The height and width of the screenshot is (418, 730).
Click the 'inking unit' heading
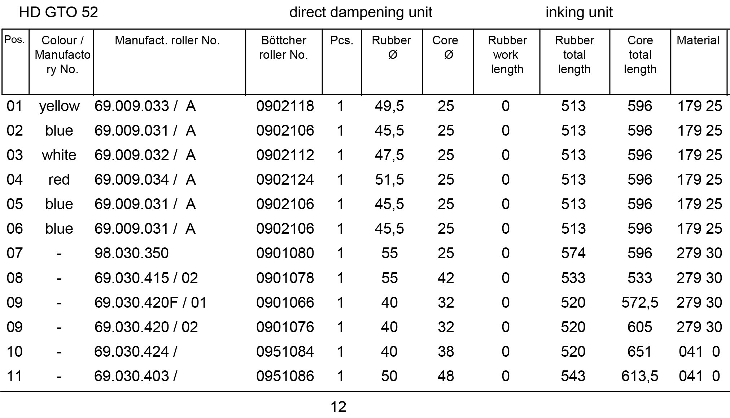click(579, 13)
